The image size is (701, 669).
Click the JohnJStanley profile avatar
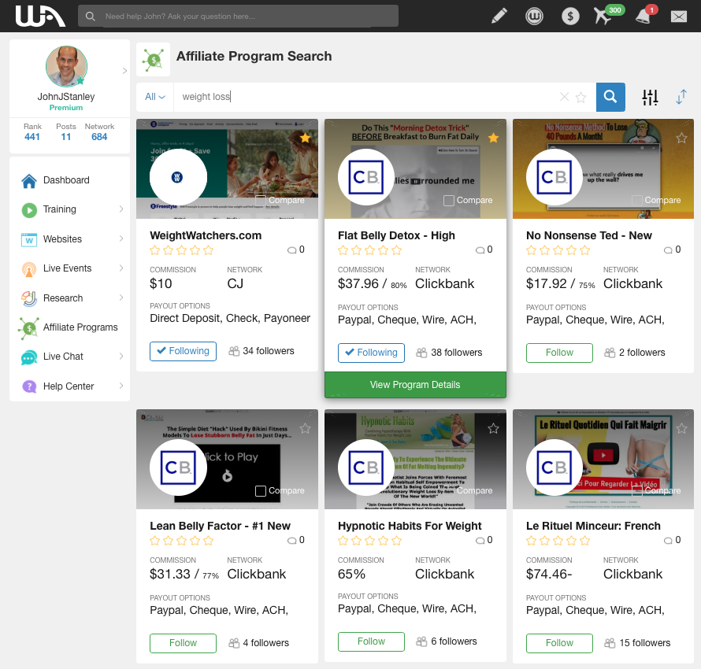(66, 66)
